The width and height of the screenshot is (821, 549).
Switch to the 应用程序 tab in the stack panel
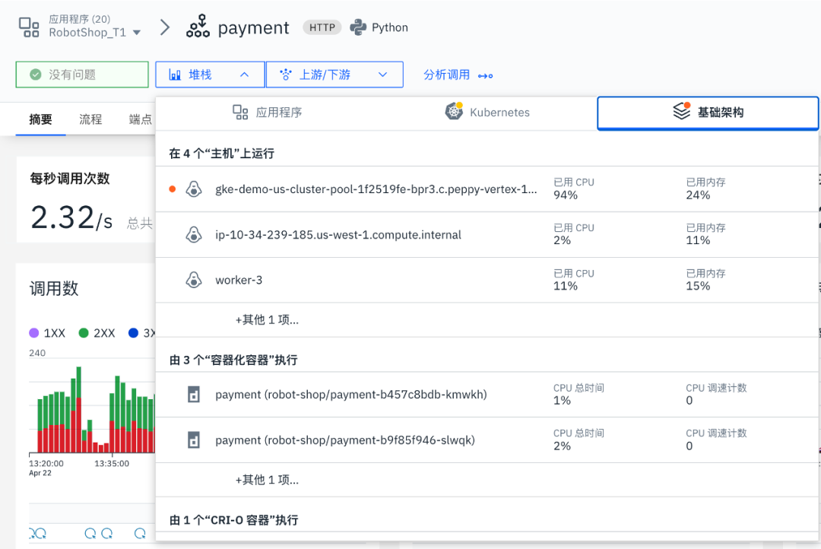267,110
